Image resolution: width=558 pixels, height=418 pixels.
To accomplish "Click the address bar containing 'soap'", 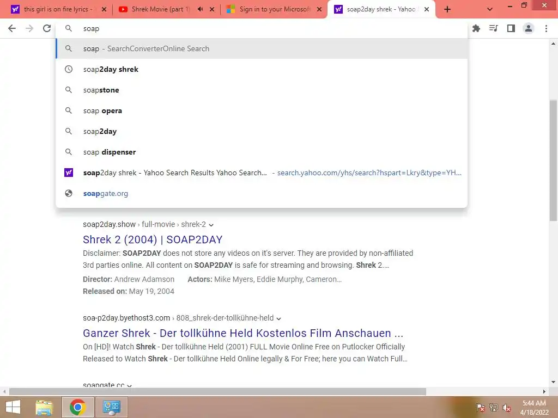I will click(262, 28).
